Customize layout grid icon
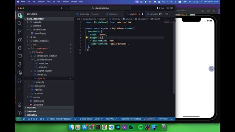The width and height of the screenshot is (235, 132). [172, 8]
